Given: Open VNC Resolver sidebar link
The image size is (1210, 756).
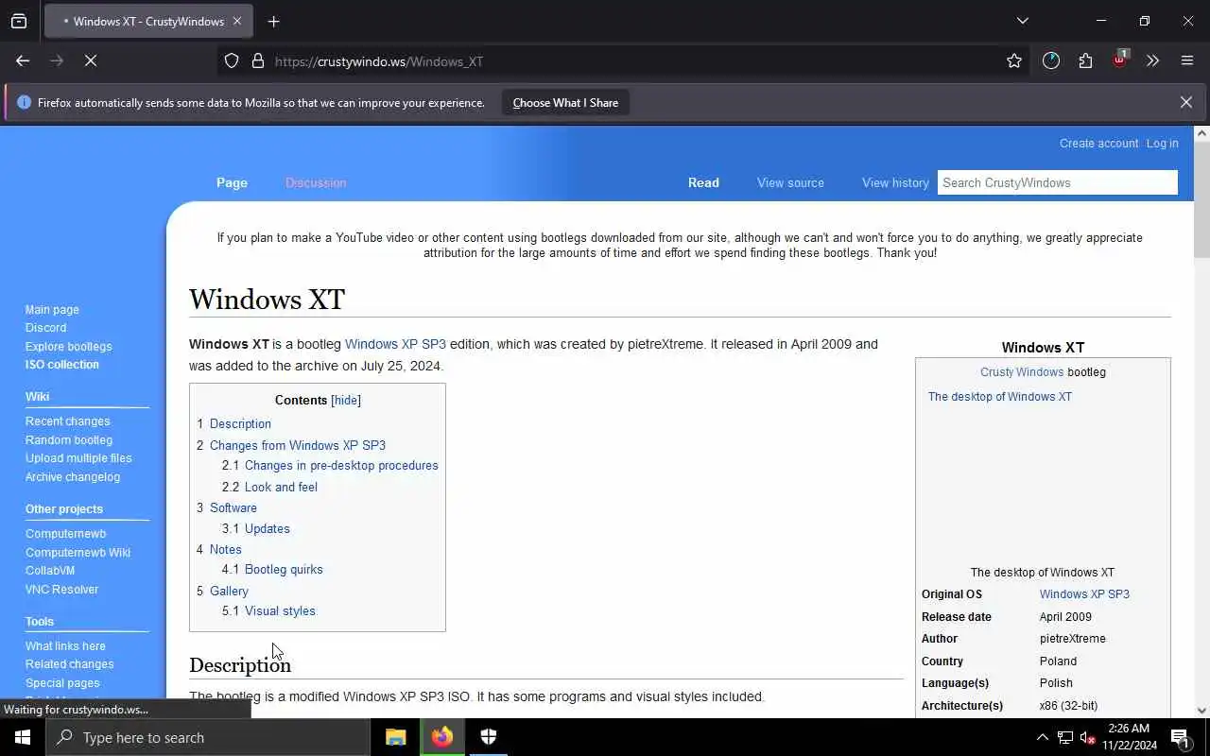Looking at the screenshot, I should (x=61, y=590).
